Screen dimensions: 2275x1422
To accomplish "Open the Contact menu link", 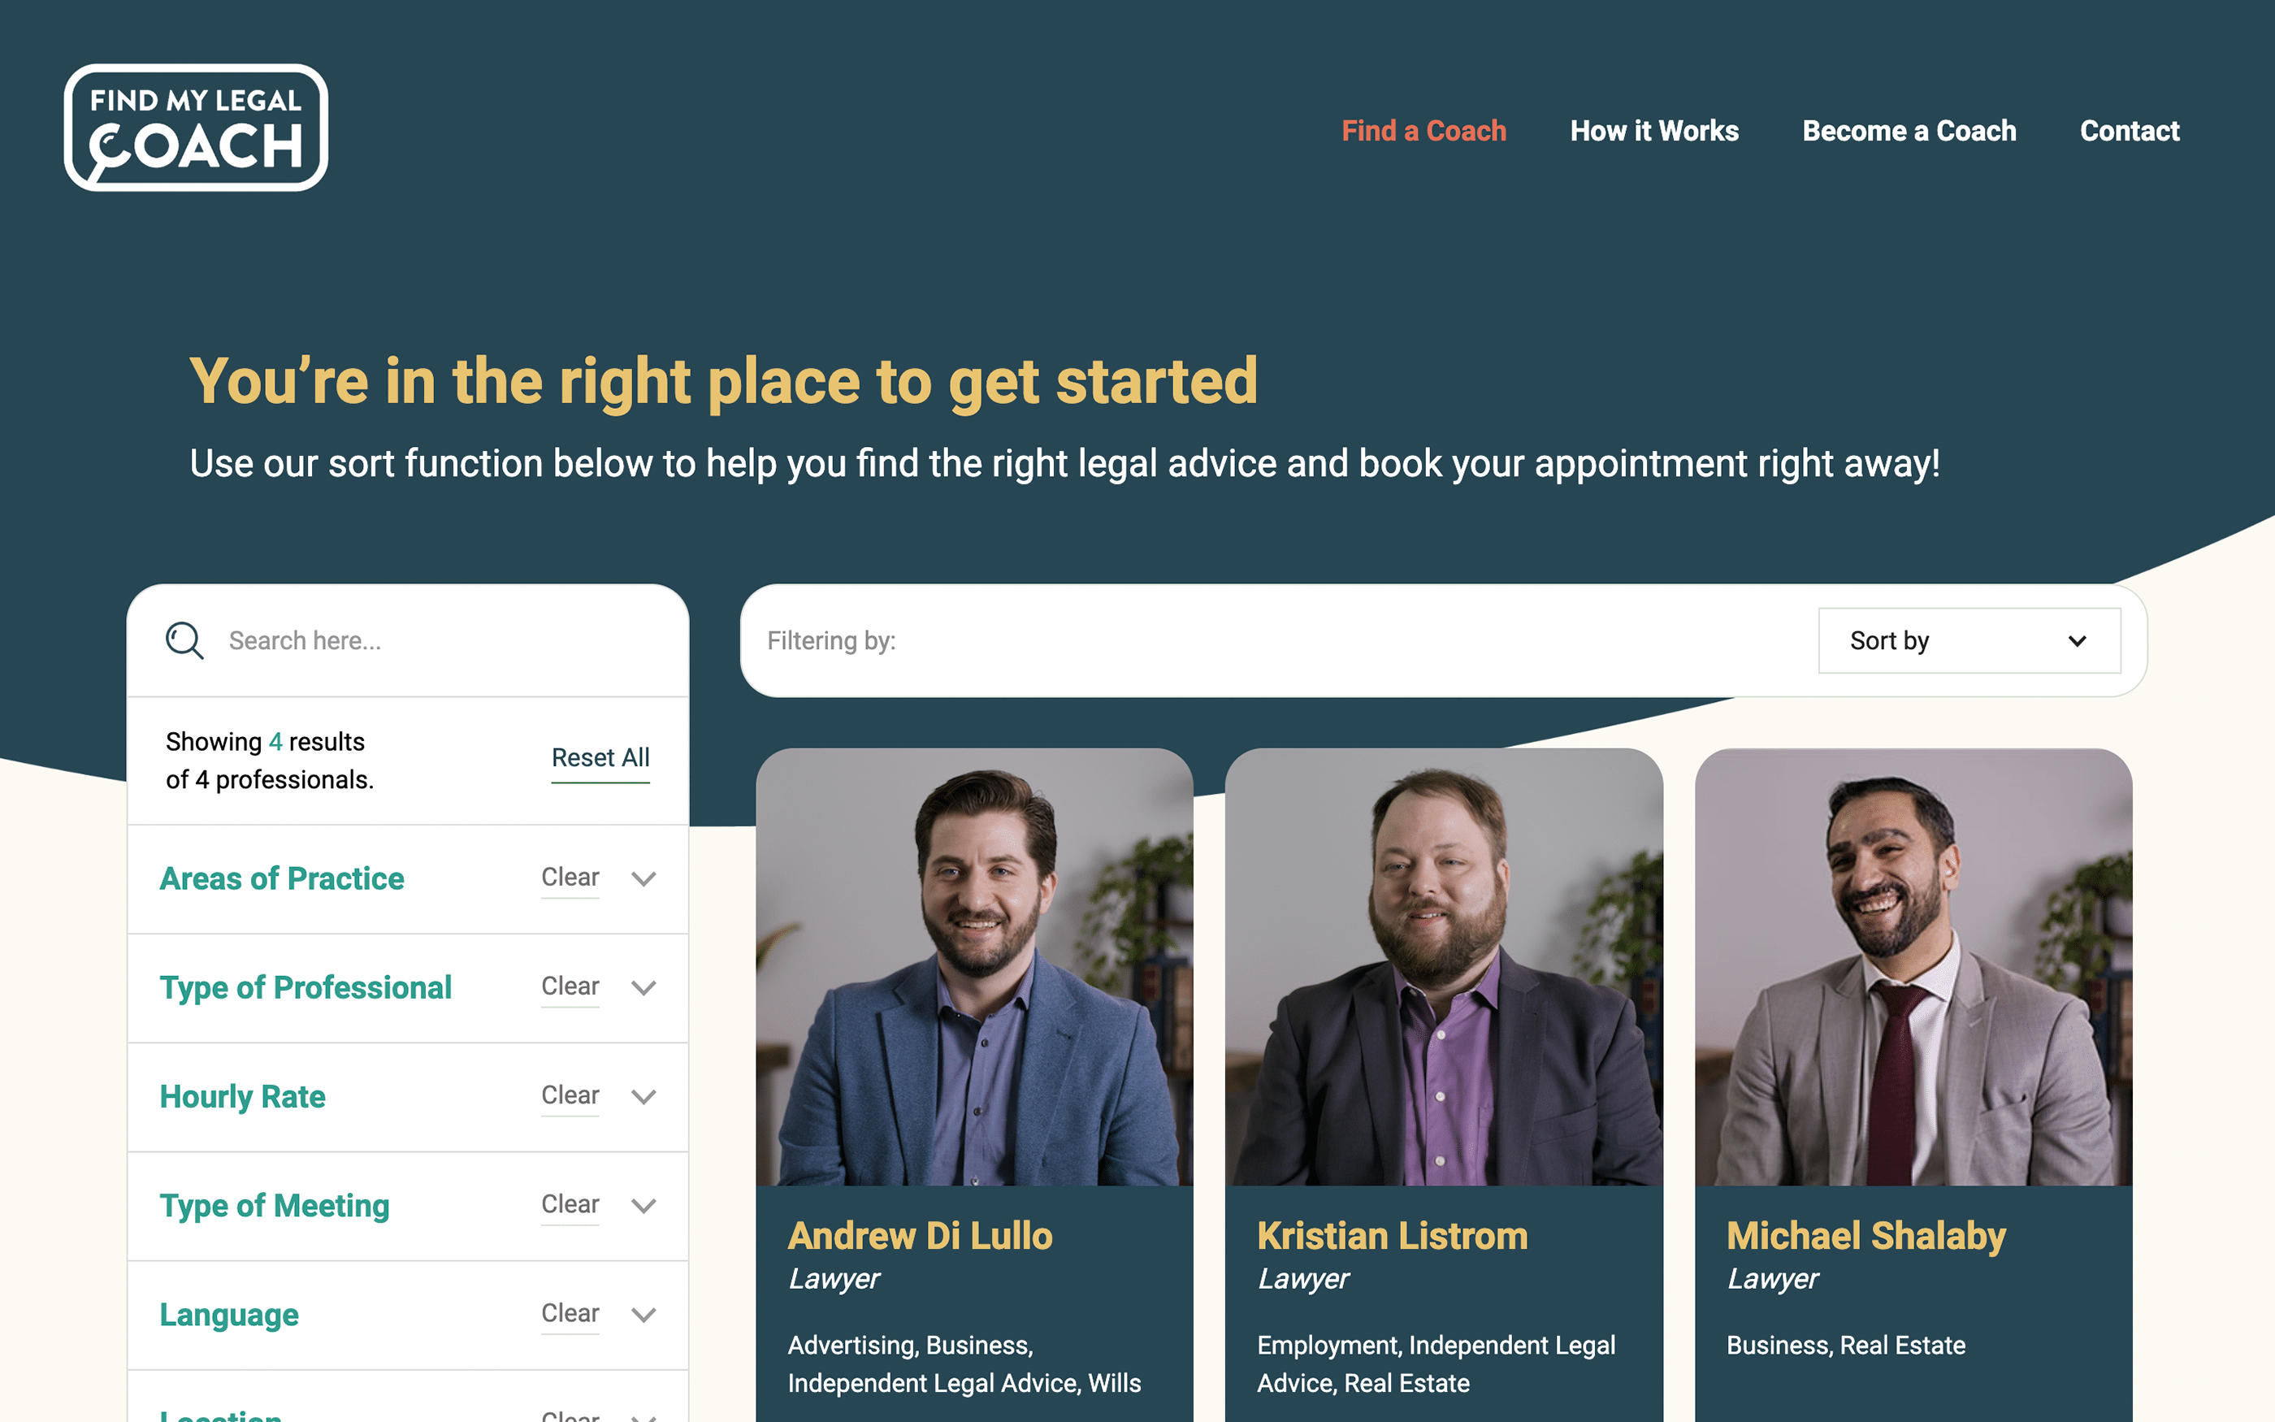I will click(x=2130, y=131).
